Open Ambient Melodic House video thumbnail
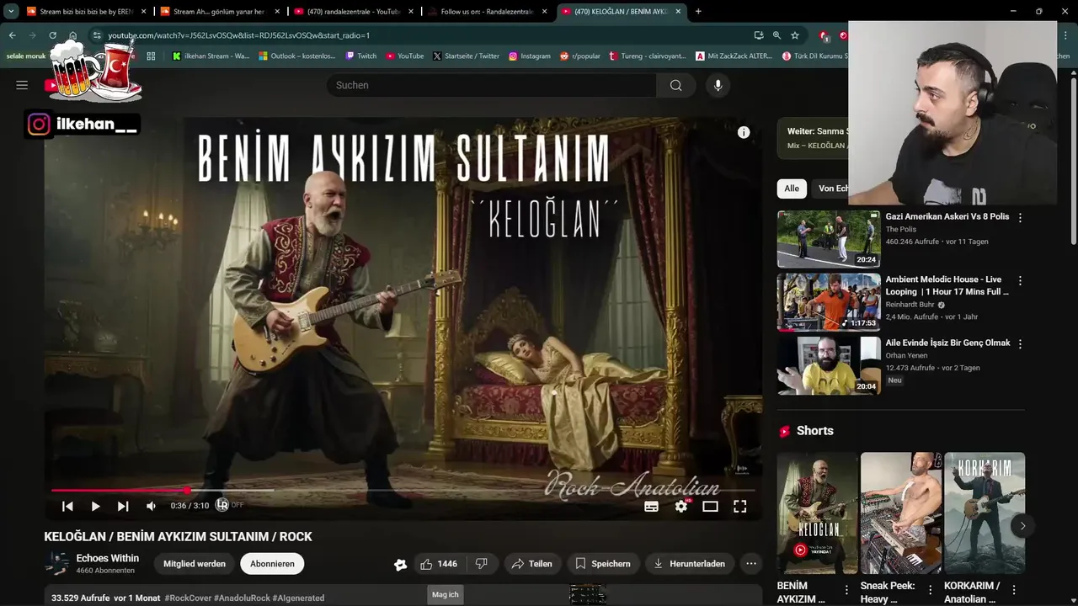The width and height of the screenshot is (1078, 606). click(x=829, y=302)
